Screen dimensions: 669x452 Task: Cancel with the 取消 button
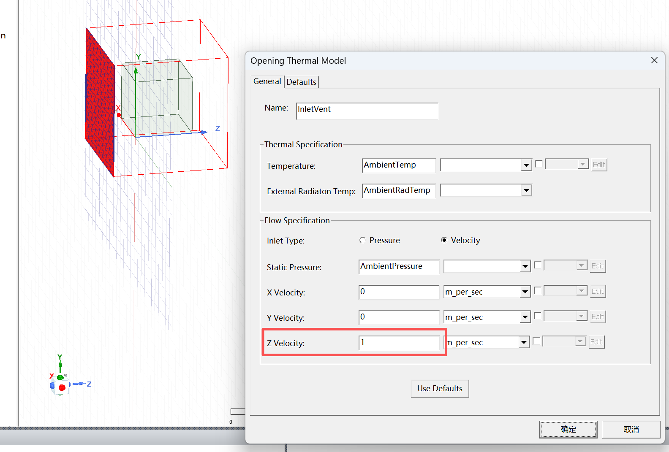(x=631, y=430)
